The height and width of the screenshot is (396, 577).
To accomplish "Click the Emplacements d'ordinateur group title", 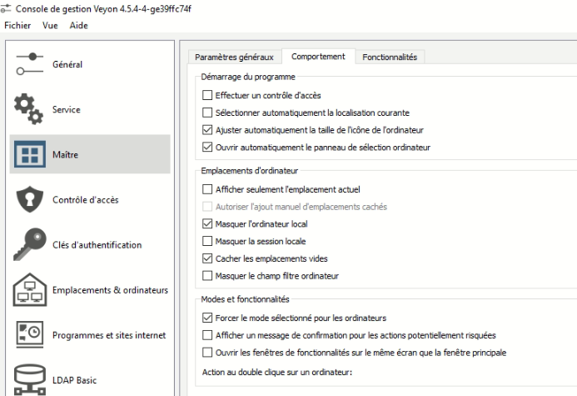I will (250, 171).
